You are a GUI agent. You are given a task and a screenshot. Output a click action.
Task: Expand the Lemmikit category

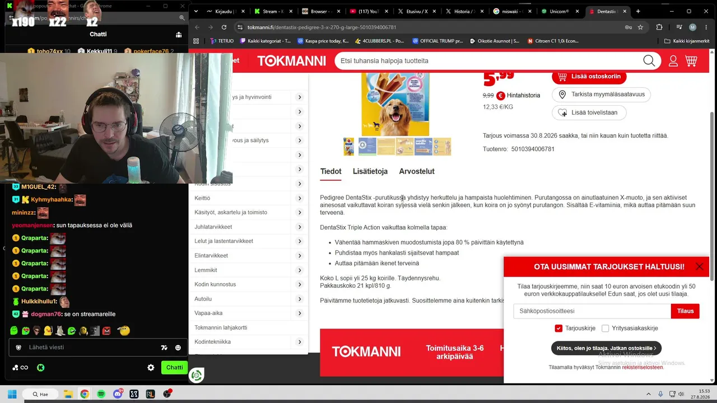pyautogui.click(x=300, y=270)
